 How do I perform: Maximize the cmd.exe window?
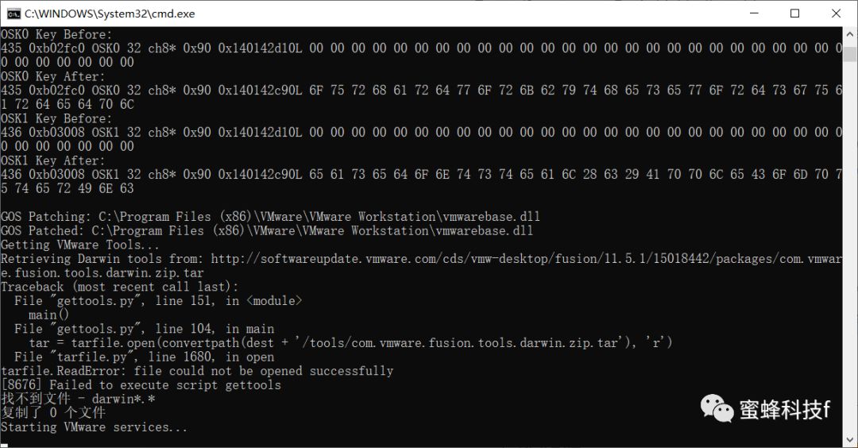794,14
